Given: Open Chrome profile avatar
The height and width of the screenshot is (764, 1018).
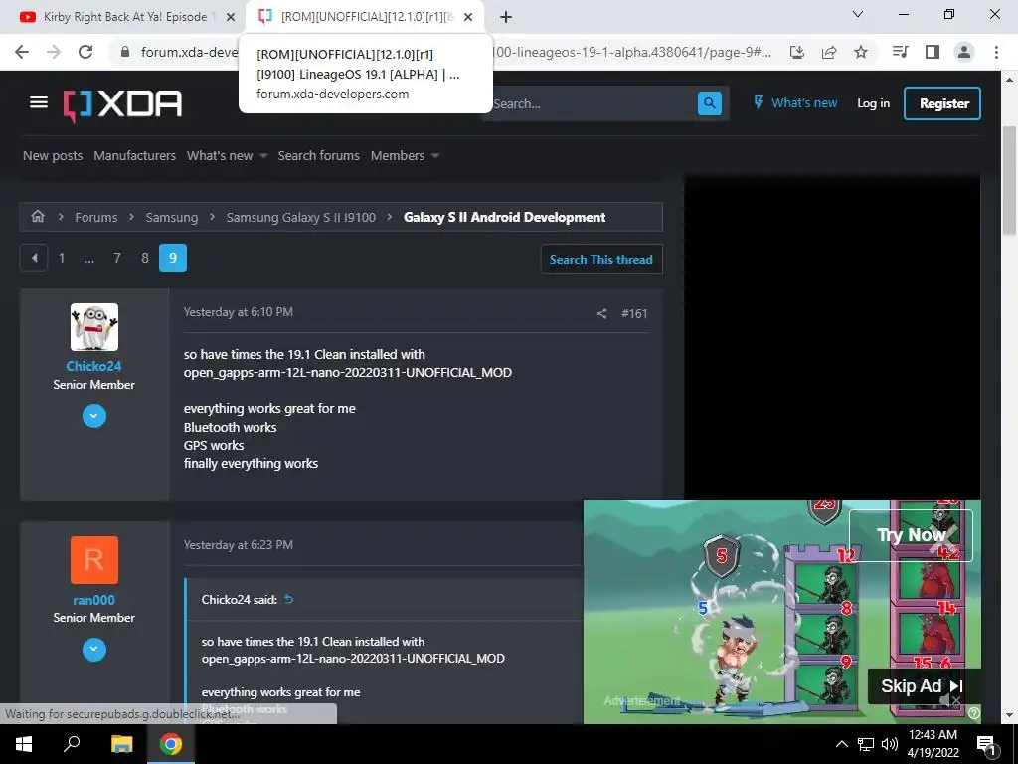Looking at the screenshot, I should click(x=964, y=52).
